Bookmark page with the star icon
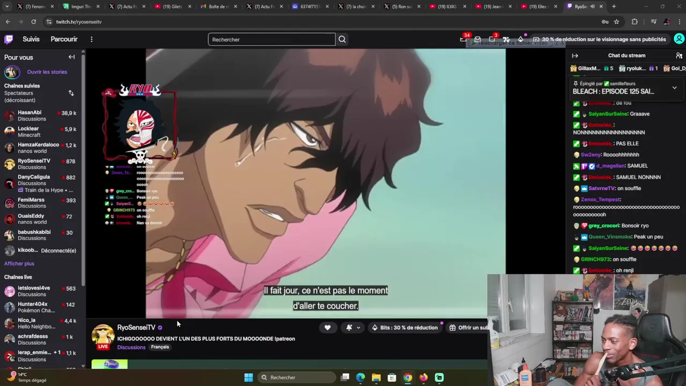Image resolution: width=686 pixels, height=386 pixels. [x=616, y=22]
